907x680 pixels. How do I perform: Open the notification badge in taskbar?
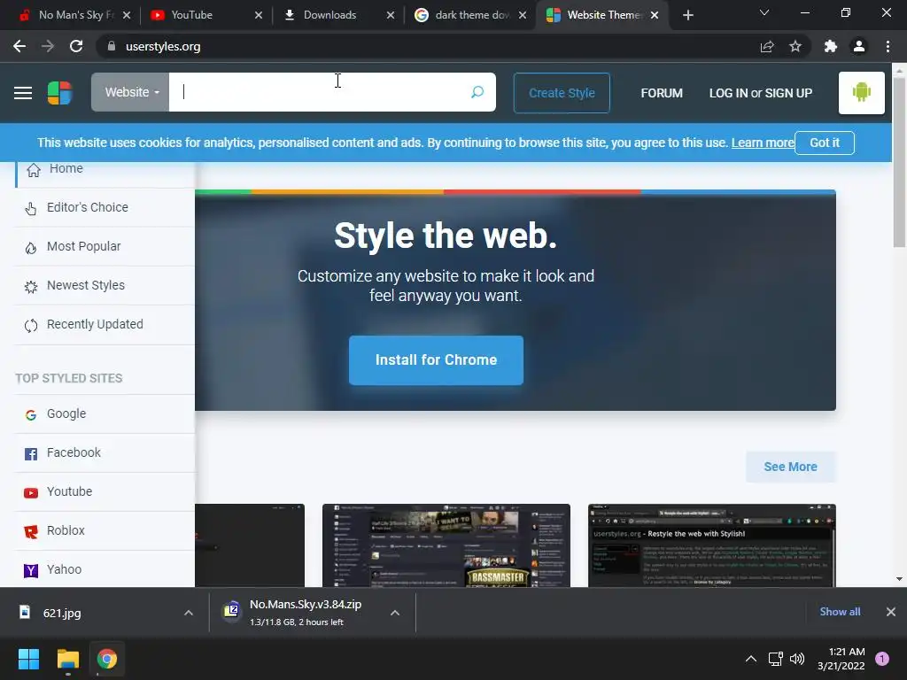[882, 659]
